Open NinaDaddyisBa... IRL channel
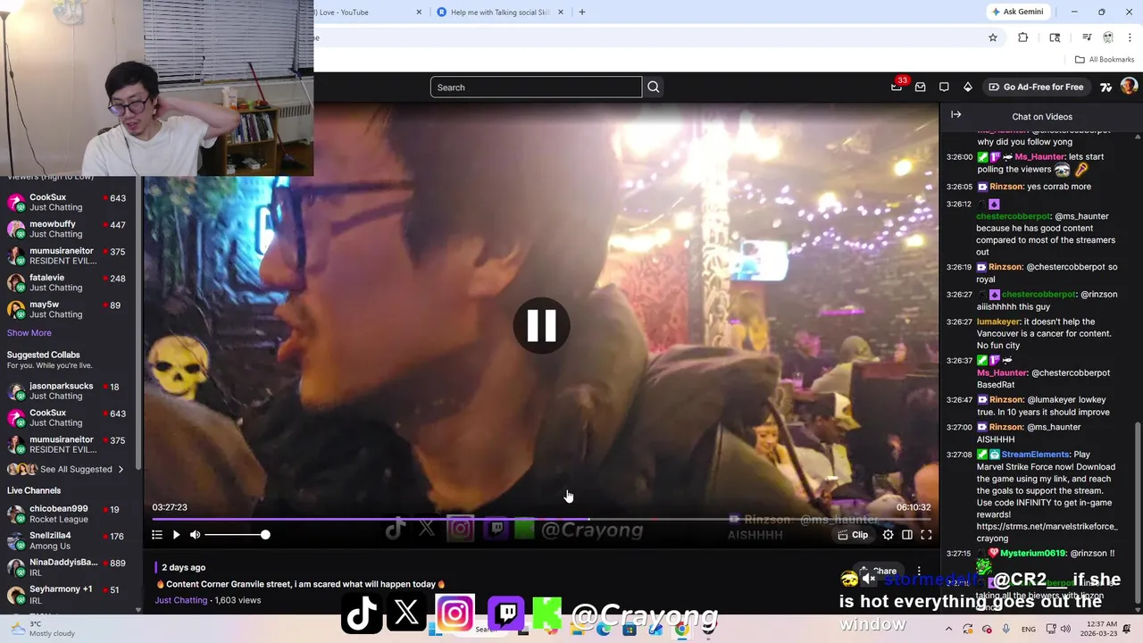The height and width of the screenshot is (643, 1143). click(x=67, y=567)
